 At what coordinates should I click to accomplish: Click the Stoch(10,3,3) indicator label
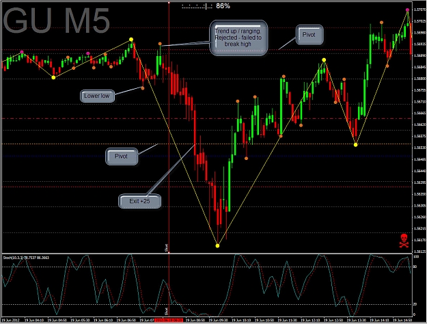(x=26, y=258)
